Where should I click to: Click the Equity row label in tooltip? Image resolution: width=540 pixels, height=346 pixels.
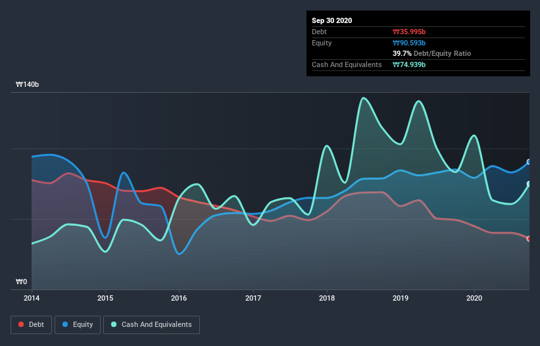[x=322, y=43]
